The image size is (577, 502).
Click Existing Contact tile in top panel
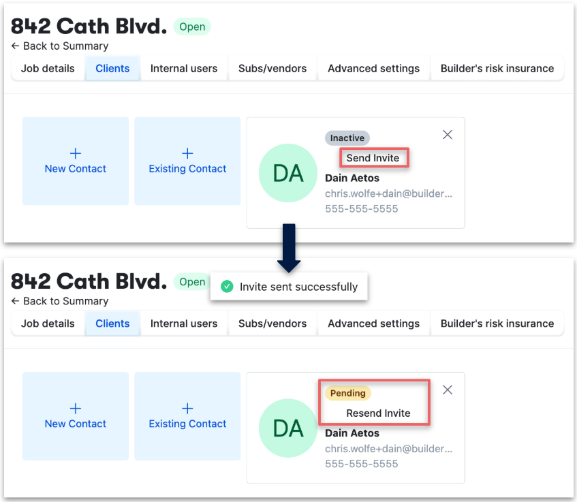coord(187,161)
